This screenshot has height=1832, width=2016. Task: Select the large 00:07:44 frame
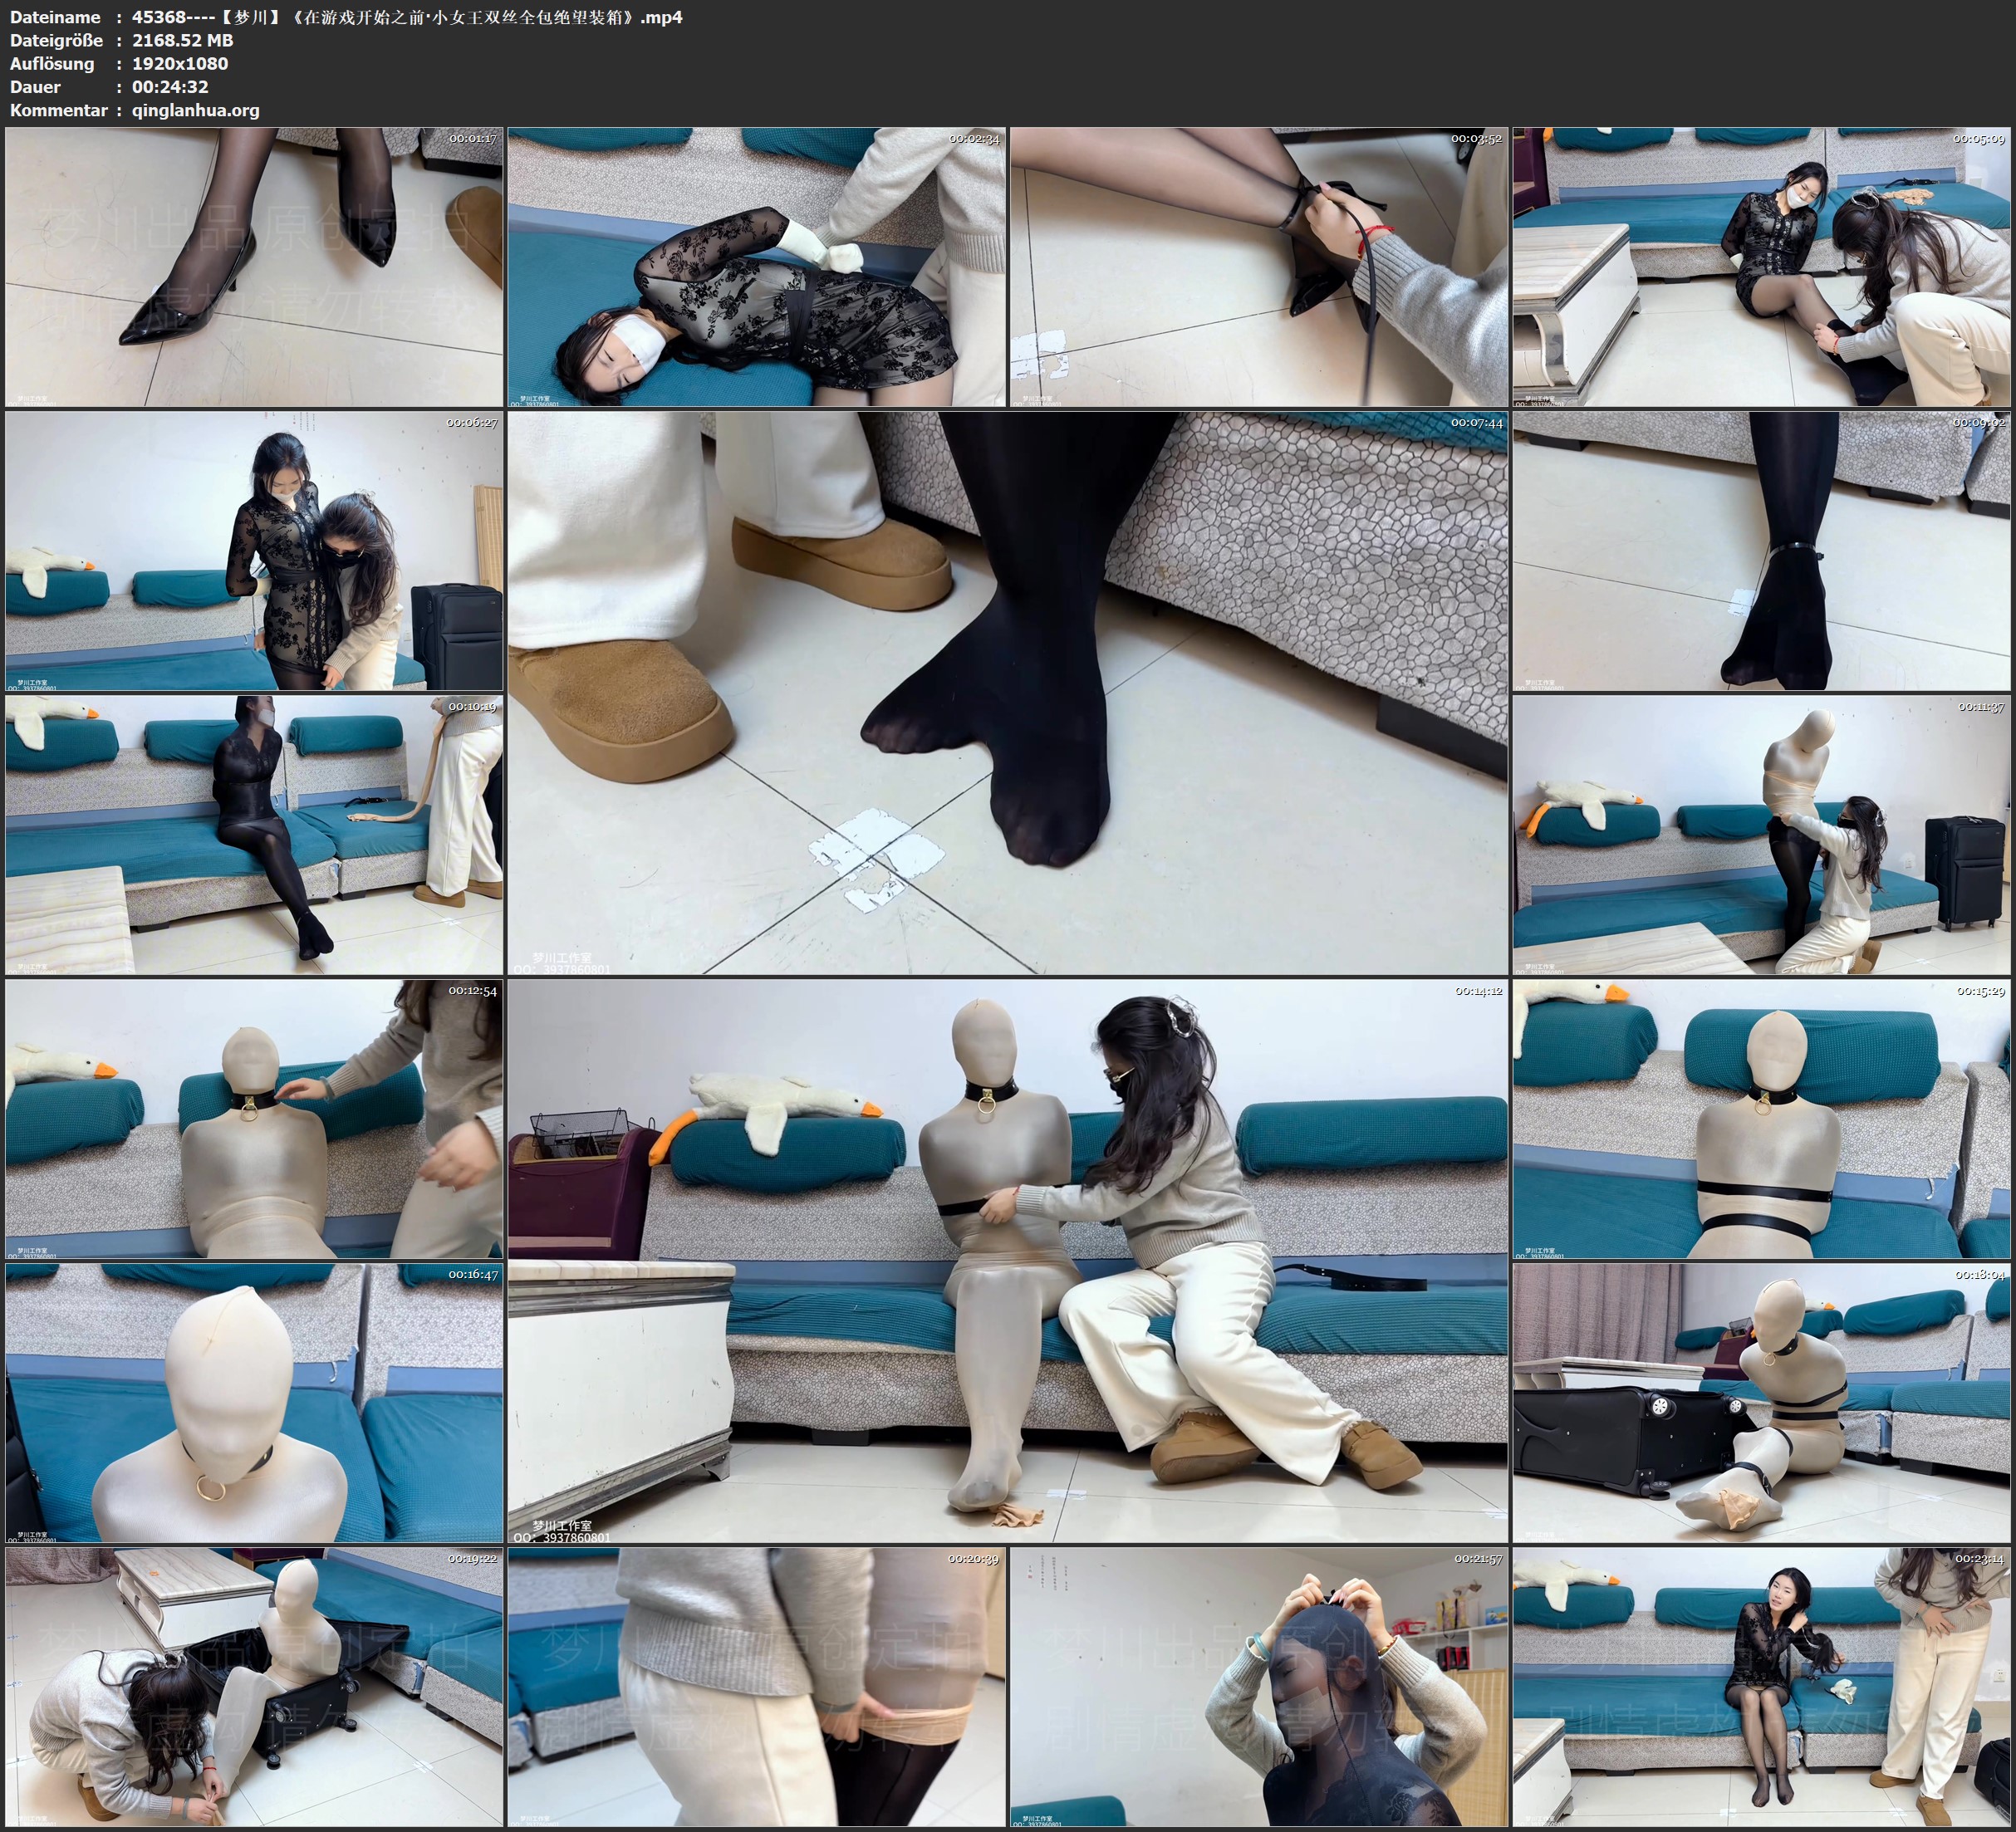[x=1007, y=692]
